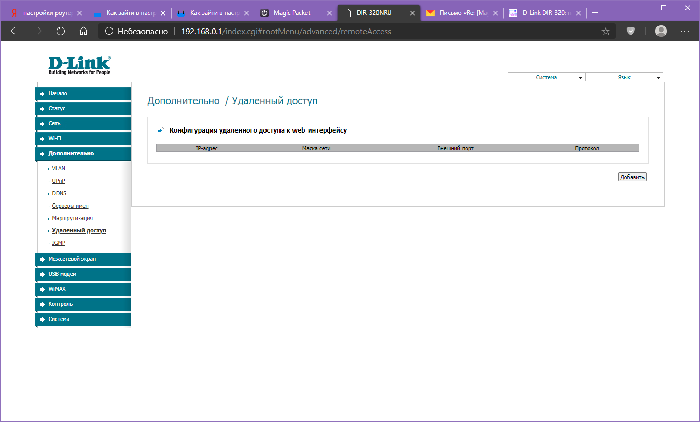Open the browser three-dots settings menu
This screenshot has width=700, height=422.
pos(685,31)
